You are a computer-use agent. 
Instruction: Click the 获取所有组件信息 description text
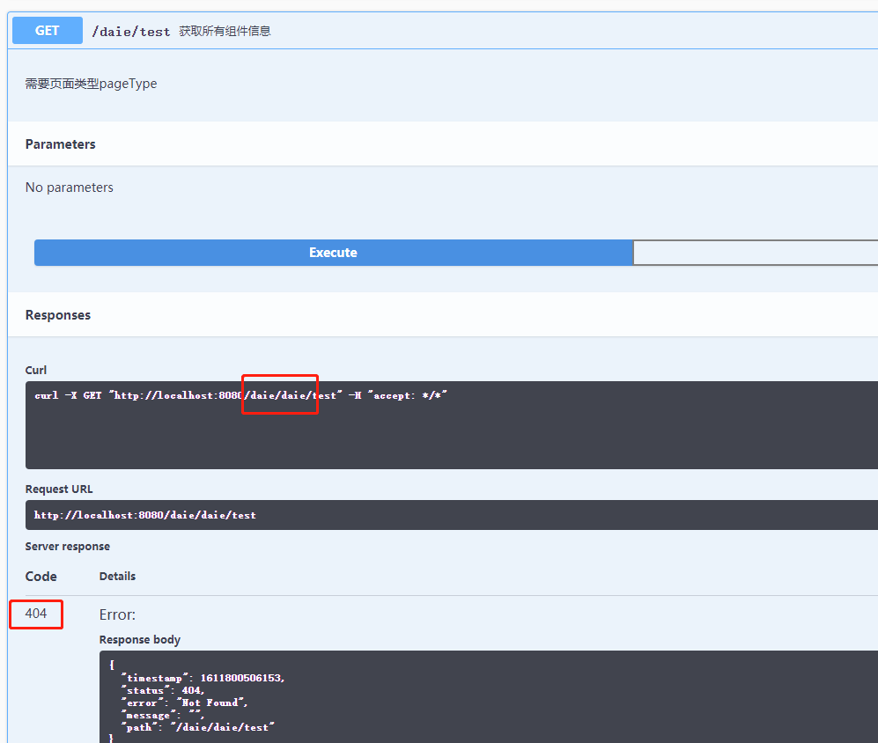coord(225,30)
